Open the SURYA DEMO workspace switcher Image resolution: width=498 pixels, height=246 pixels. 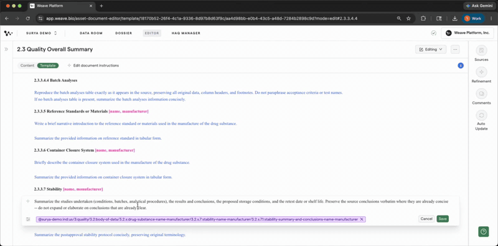pyautogui.click(x=42, y=33)
